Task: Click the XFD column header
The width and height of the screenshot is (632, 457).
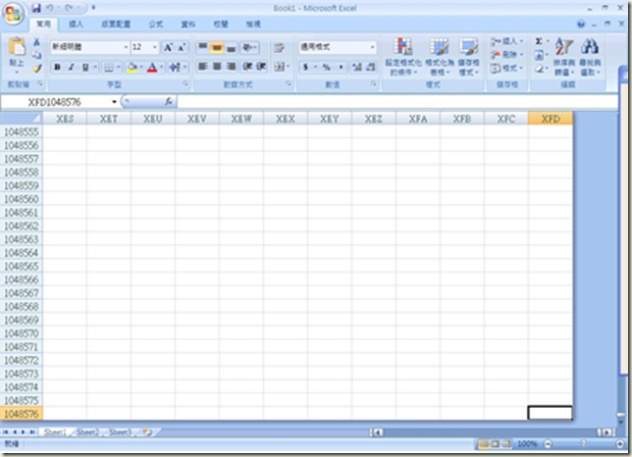Action: pos(551,119)
